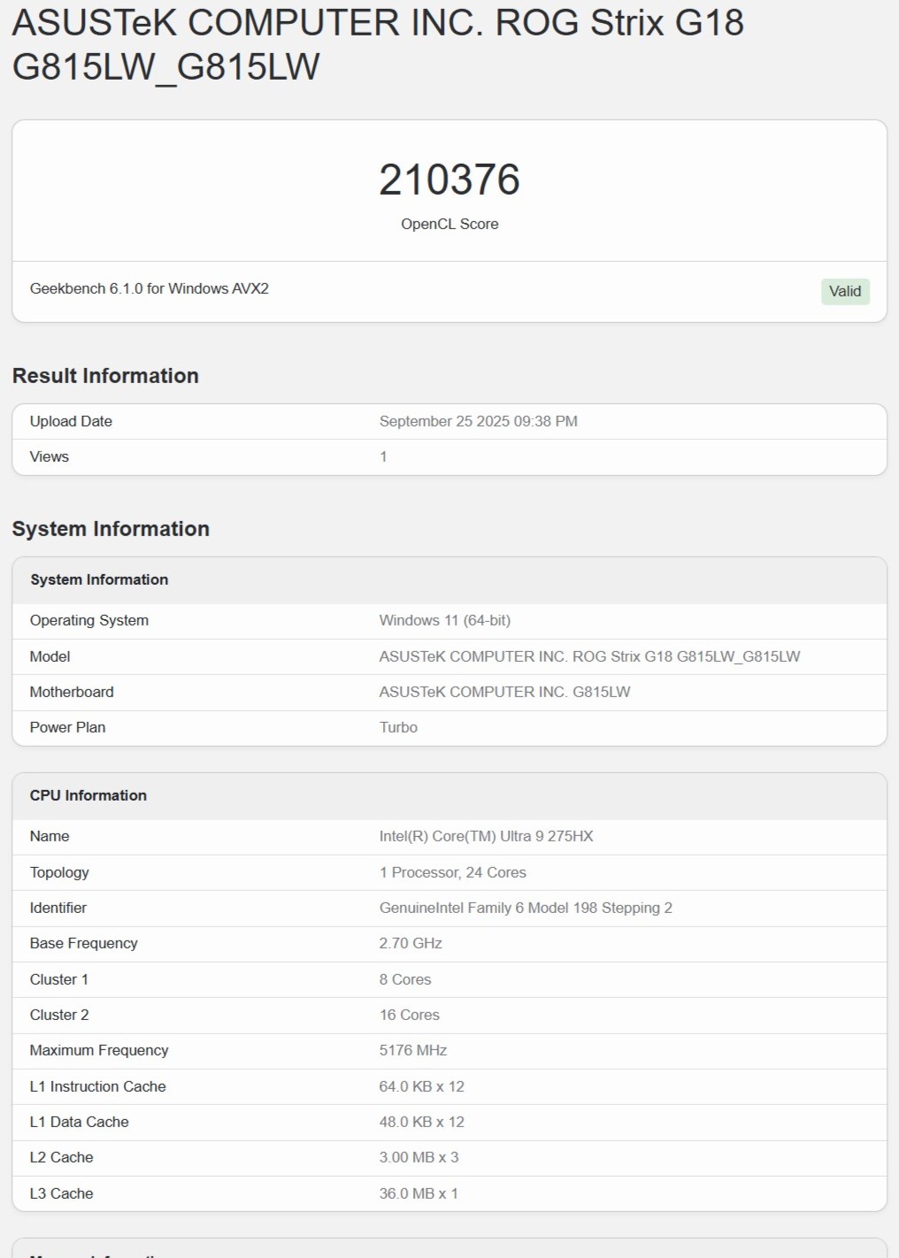Select the 48.0 KB x 12 value
Screen dimensions: 899x1258
(x=422, y=1122)
